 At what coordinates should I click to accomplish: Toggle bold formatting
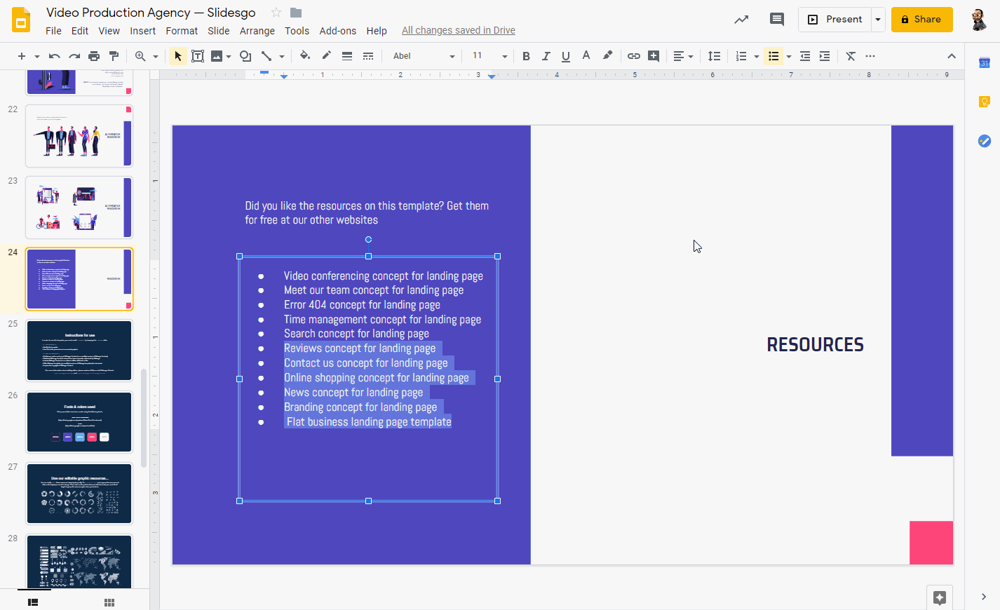click(526, 55)
